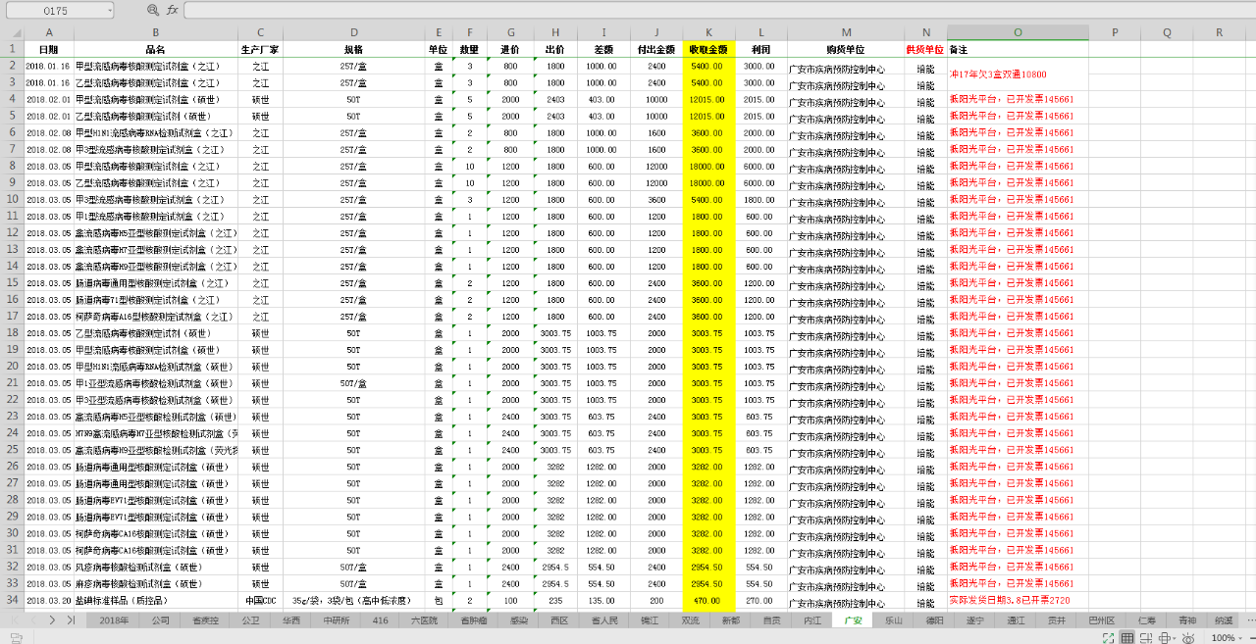The height and width of the screenshot is (644, 1256).
Task: Select the 华西 sheet tab
Action: 291,620
